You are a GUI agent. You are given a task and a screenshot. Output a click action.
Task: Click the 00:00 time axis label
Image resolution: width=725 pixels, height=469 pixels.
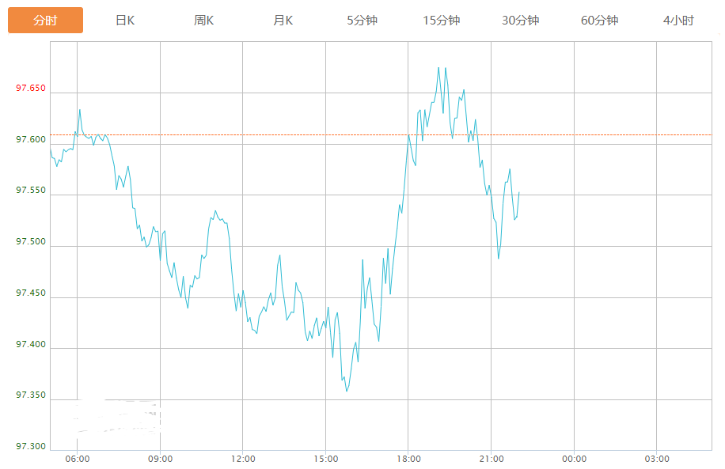tap(574, 459)
